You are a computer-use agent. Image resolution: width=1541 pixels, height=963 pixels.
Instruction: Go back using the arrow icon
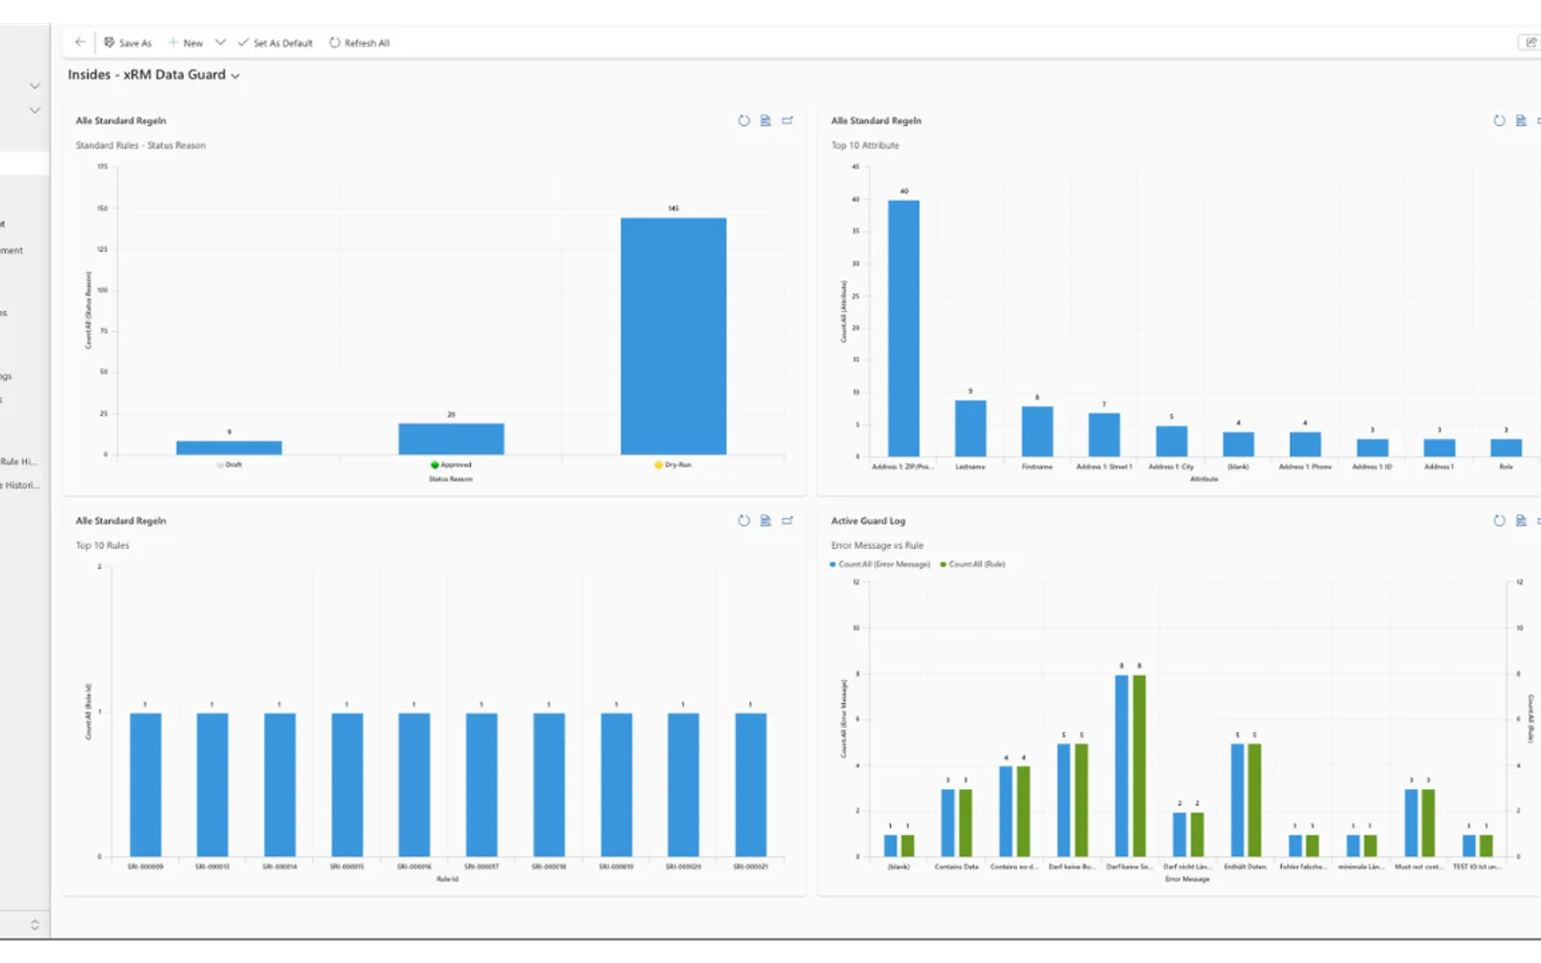tap(80, 42)
